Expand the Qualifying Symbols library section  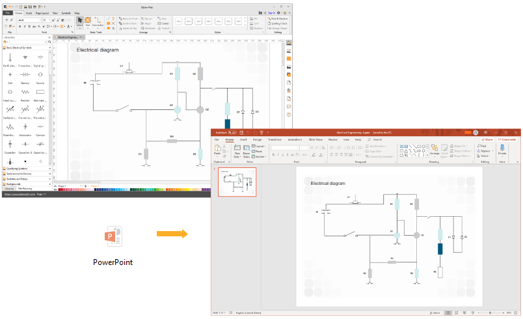tap(27, 169)
